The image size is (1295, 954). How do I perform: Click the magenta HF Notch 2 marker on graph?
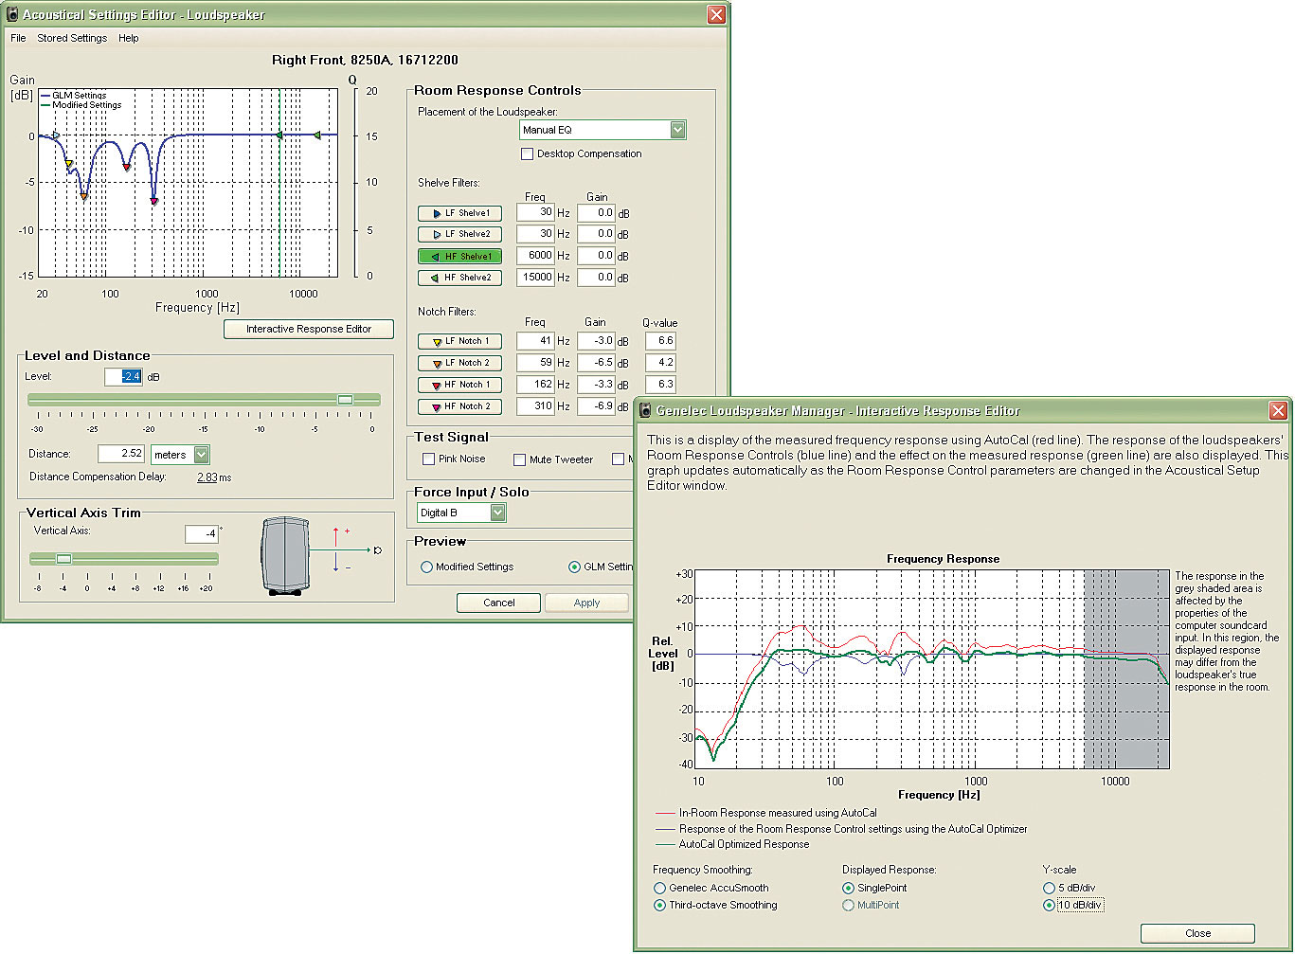[154, 201]
